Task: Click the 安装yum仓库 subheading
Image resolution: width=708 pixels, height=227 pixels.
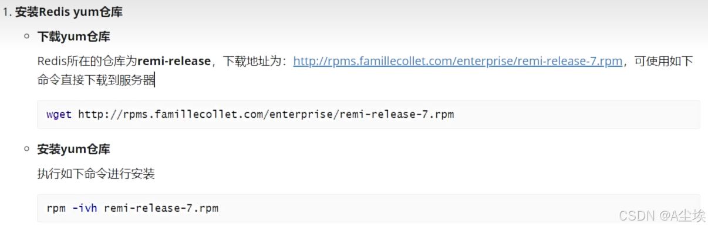Action: pos(73,149)
